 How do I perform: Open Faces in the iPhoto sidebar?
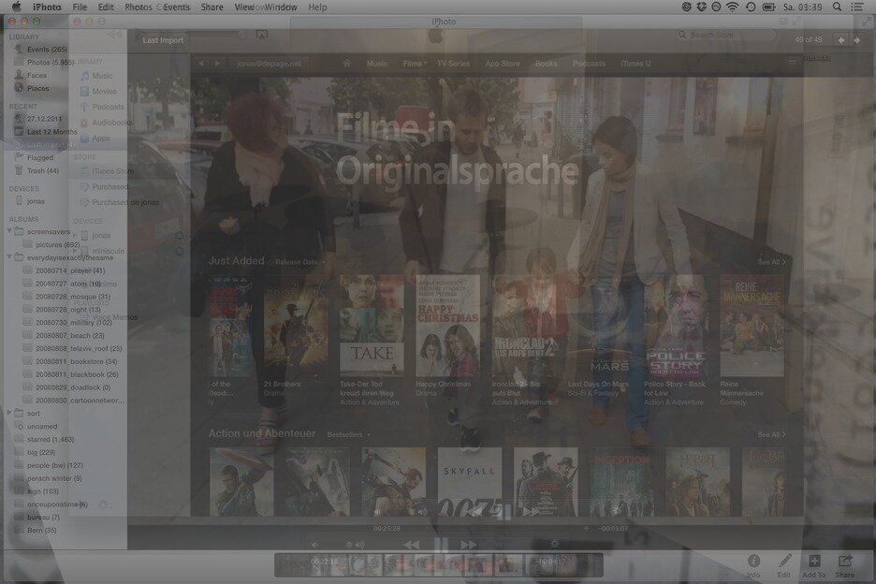(x=36, y=76)
